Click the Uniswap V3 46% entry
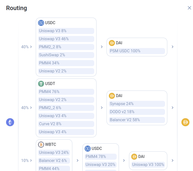This screenshot has height=171, width=193. (66, 39)
